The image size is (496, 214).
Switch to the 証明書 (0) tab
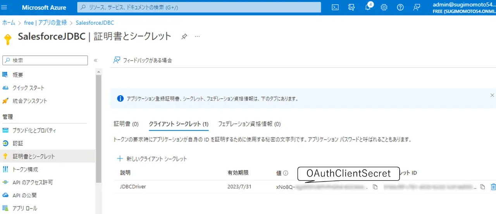[x=126, y=124]
